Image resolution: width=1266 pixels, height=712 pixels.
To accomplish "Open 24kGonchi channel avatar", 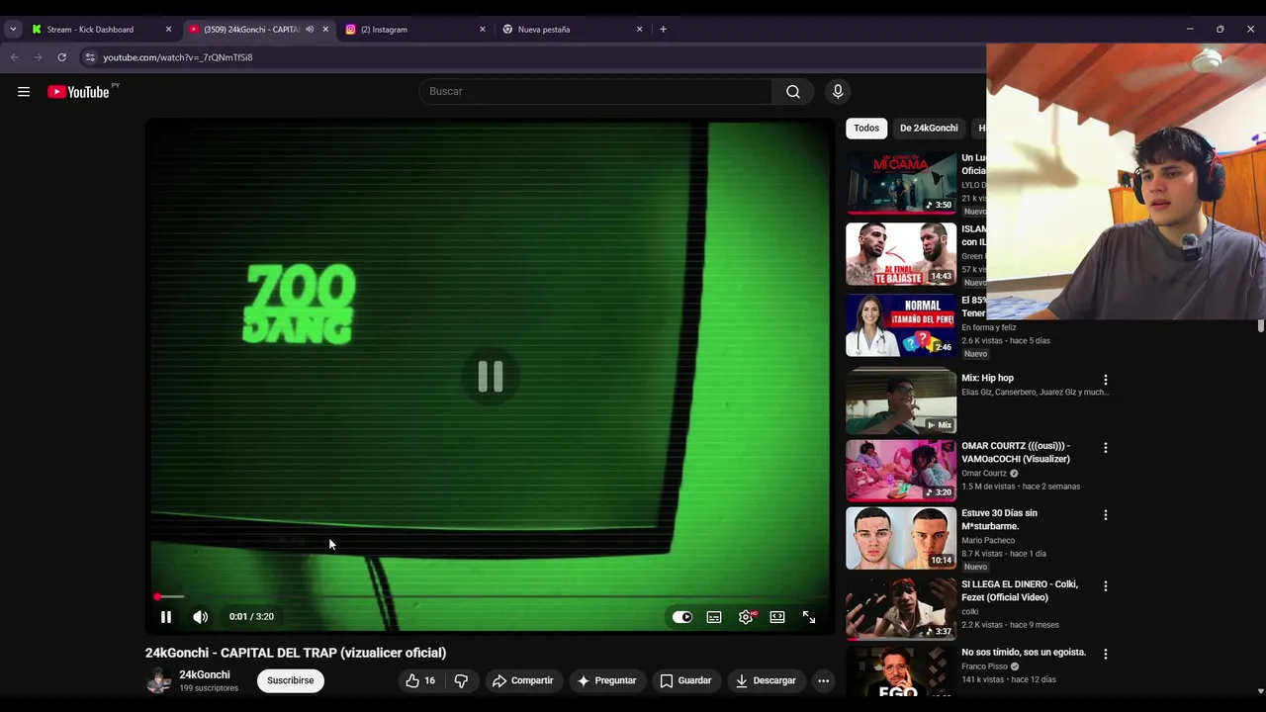I will [158, 680].
